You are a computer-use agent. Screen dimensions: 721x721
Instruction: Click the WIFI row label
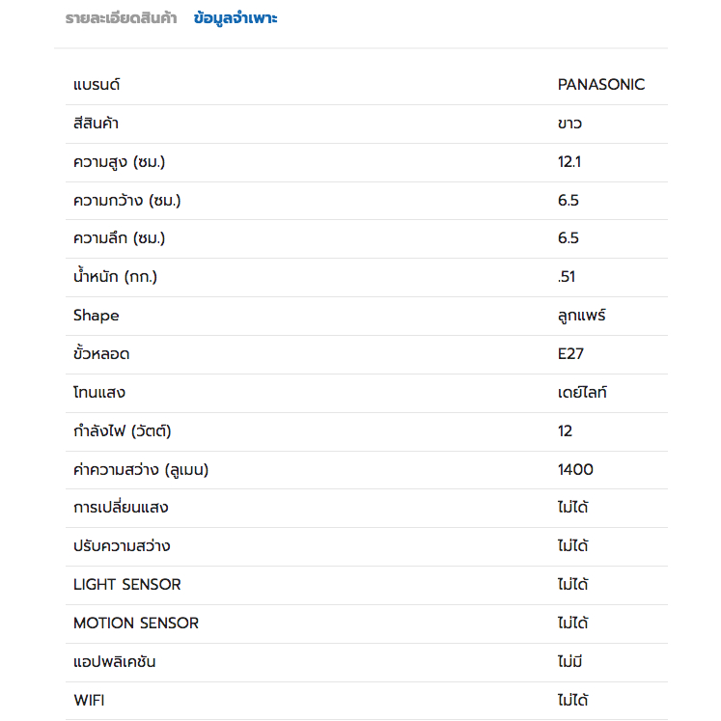tap(89, 701)
